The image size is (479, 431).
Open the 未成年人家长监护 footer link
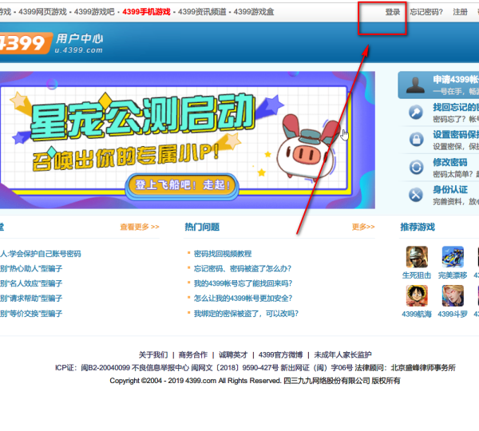pyautogui.click(x=342, y=355)
